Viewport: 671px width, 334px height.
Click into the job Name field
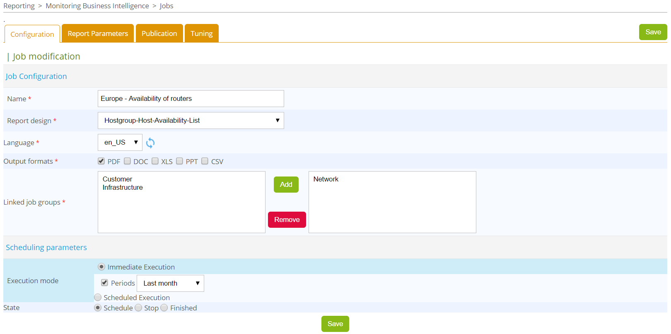tap(191, 99)
